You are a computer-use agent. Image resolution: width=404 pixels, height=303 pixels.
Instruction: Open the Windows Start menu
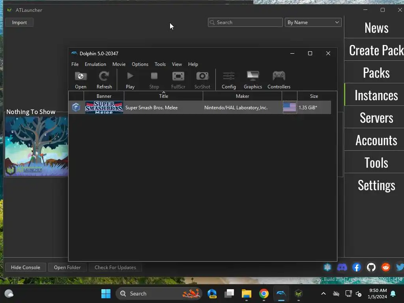pyautogui.click(x=106, y=294)
